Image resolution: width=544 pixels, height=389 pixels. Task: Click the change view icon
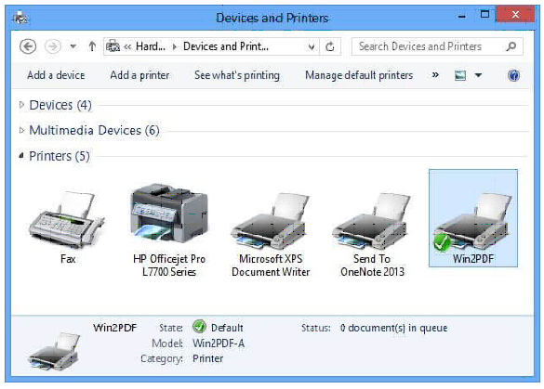460,75
